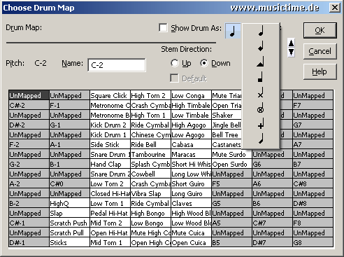Enable the Show Drum As checkbox
344x257 pixels.
pos(163,28)
